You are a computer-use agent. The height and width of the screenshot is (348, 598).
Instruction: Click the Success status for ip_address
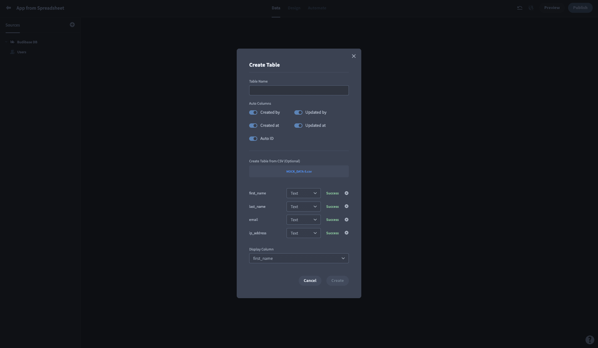coord(332,233)
